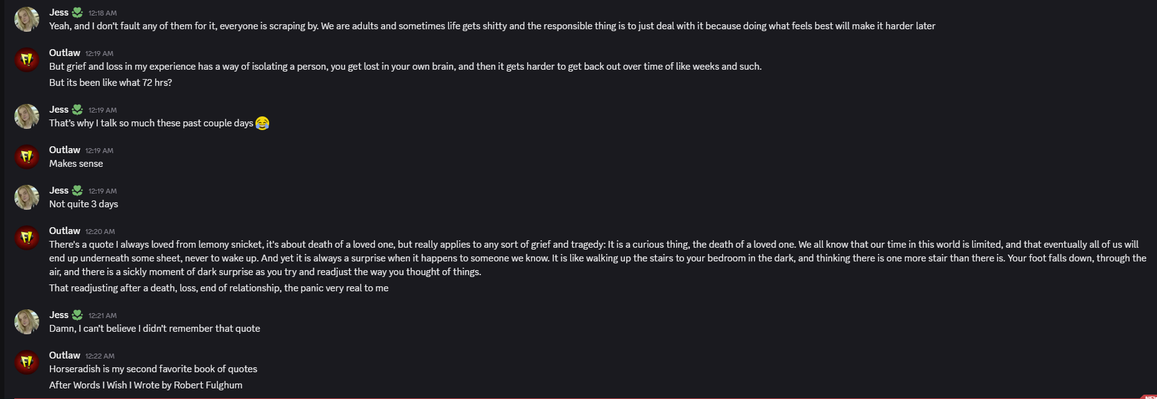Screen dimensions: 1157x399
Task: Select the 'After Words I Wish I Wrote' message
Action: 146,385
